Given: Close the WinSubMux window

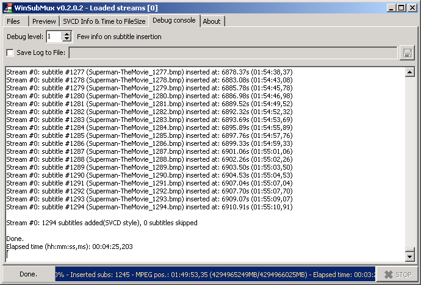Looking at the screenshot, I should pos(412,7).
